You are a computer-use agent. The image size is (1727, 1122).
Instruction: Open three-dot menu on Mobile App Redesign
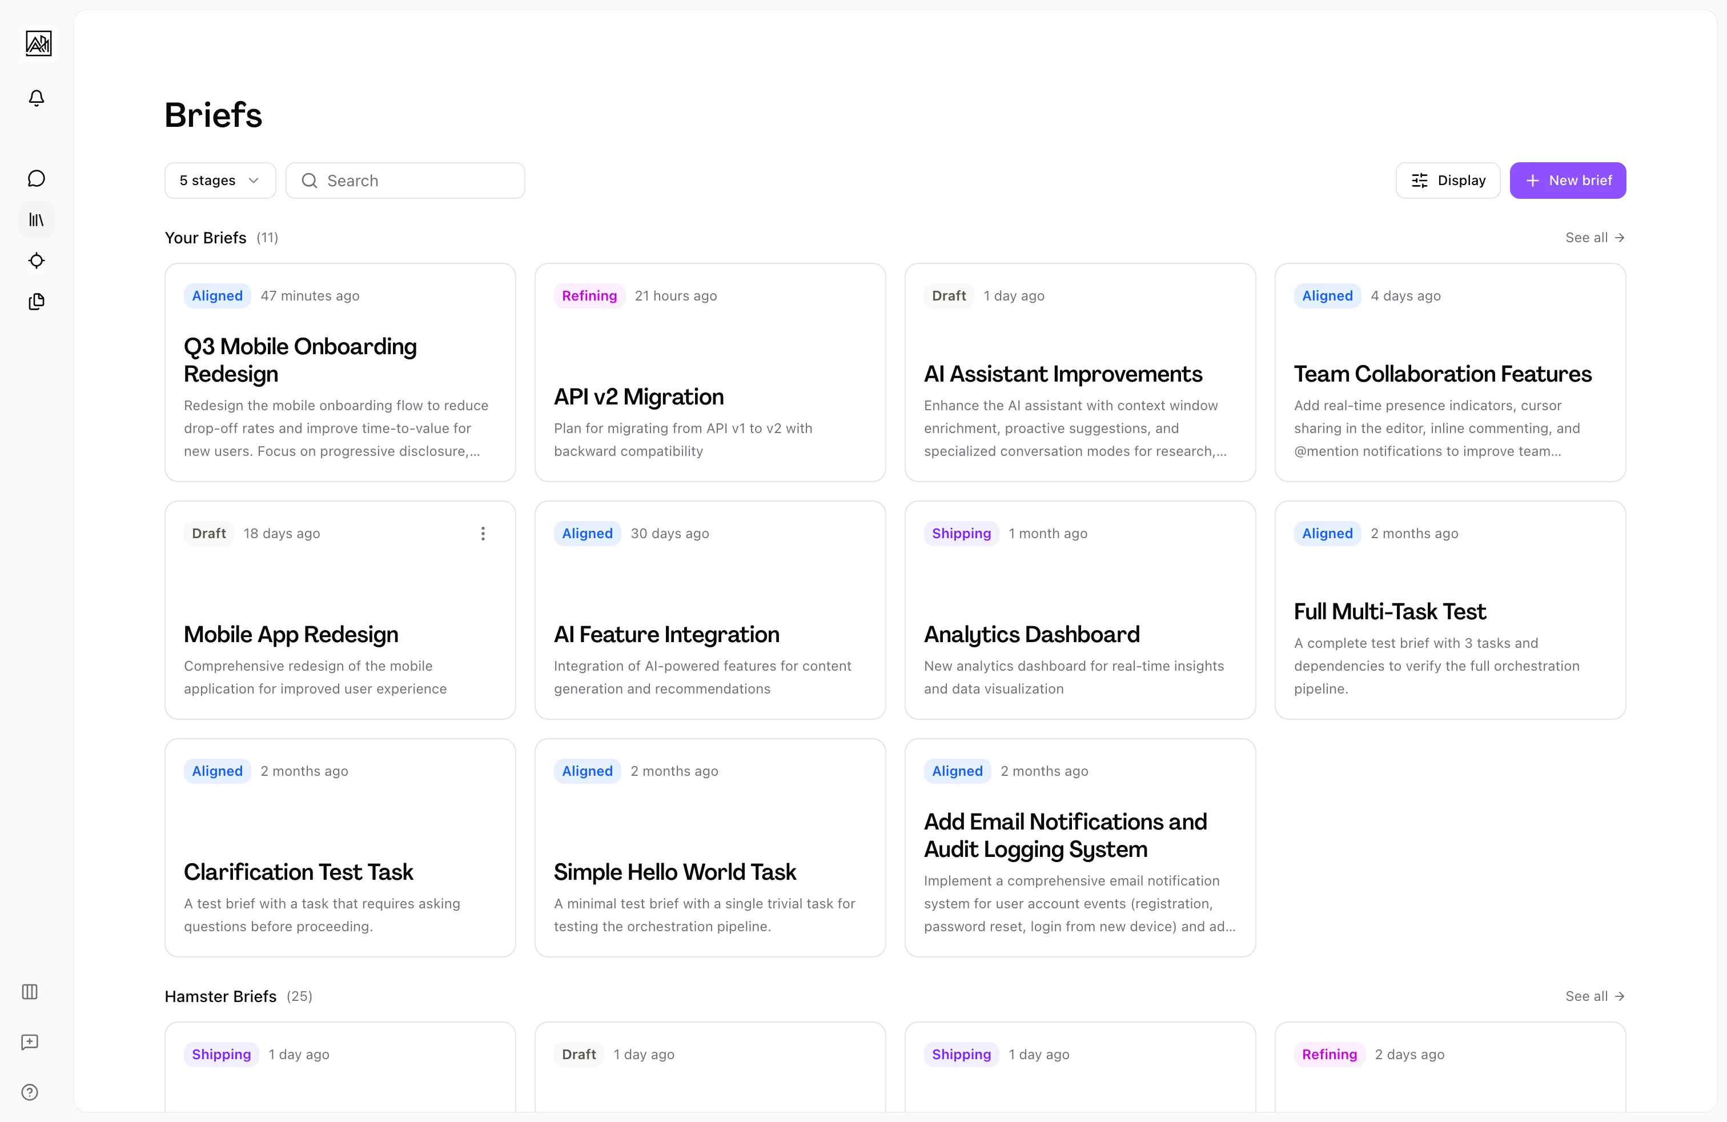[x=483, y=534]
